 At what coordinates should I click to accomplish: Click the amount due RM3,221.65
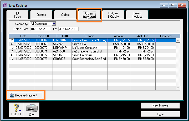[146, 40]
